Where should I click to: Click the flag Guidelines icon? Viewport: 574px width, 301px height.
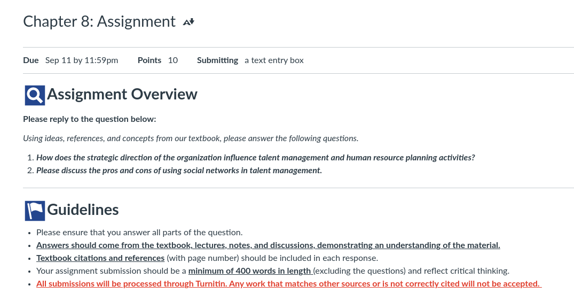(35, 211)
